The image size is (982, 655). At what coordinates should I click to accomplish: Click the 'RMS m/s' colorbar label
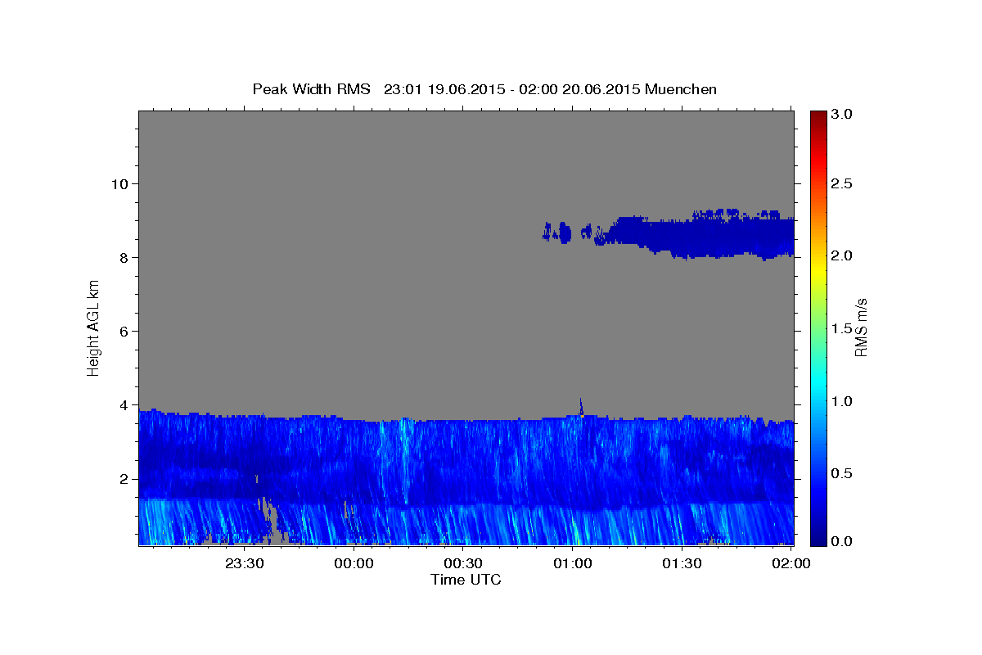860,327
